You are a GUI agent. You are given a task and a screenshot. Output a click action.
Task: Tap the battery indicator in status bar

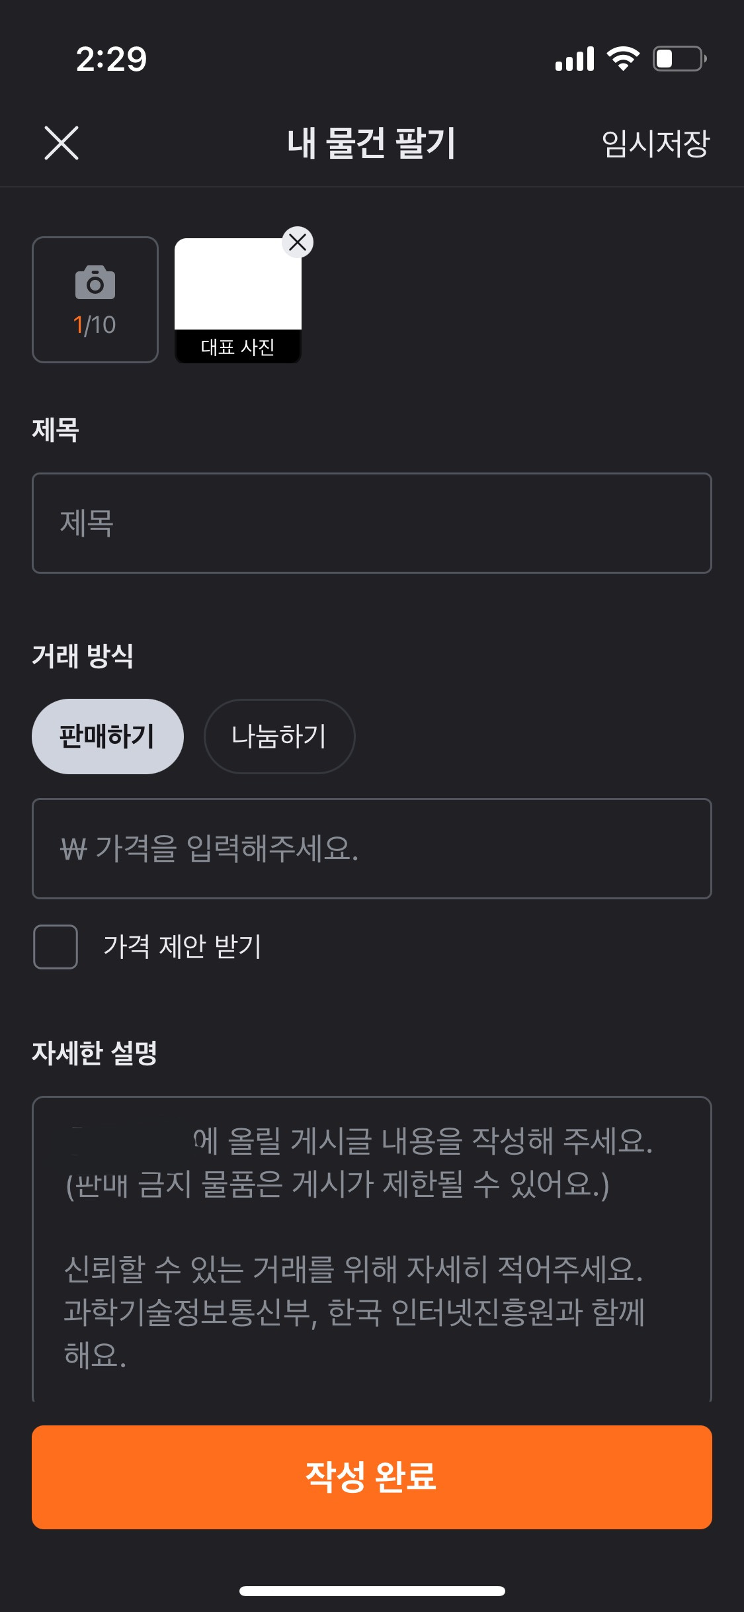[x=680, y=59]
